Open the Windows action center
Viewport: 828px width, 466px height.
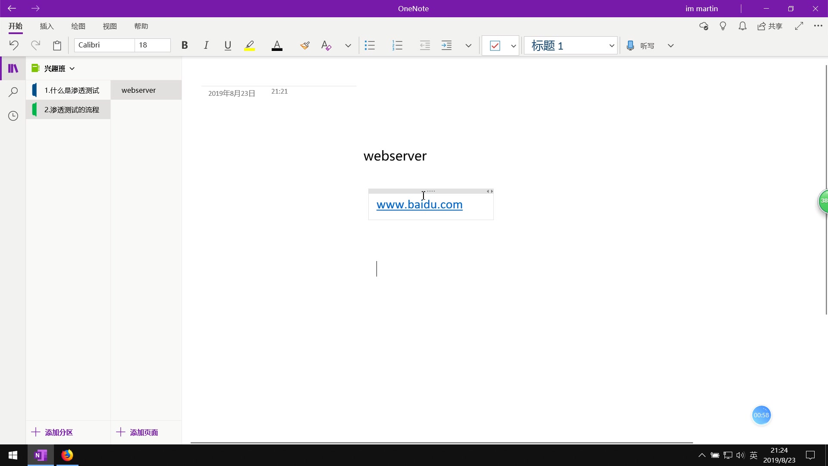coord(810,455)
